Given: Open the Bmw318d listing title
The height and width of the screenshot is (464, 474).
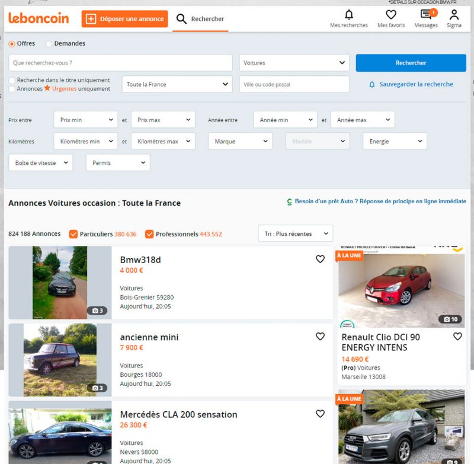Looking at the screenshot, I should [x=140, y=260].
